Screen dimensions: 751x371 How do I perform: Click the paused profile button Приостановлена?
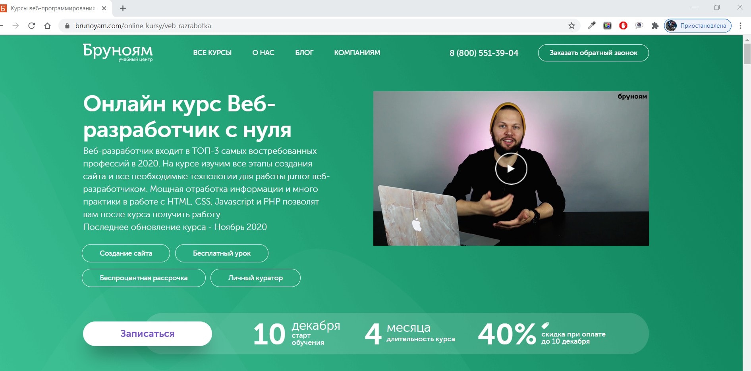[698, 26]
